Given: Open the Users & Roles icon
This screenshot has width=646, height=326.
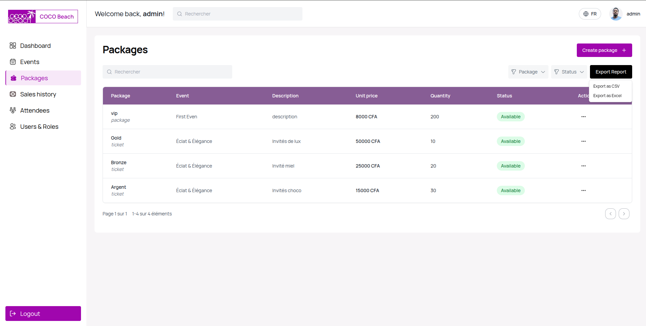Looking at the screenshot, I should (x=13, y=126).
